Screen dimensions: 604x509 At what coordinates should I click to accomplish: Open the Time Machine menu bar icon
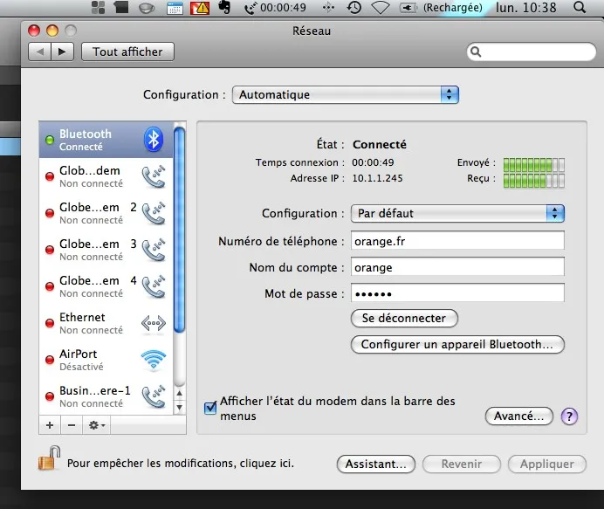click(x=354, y=7)
